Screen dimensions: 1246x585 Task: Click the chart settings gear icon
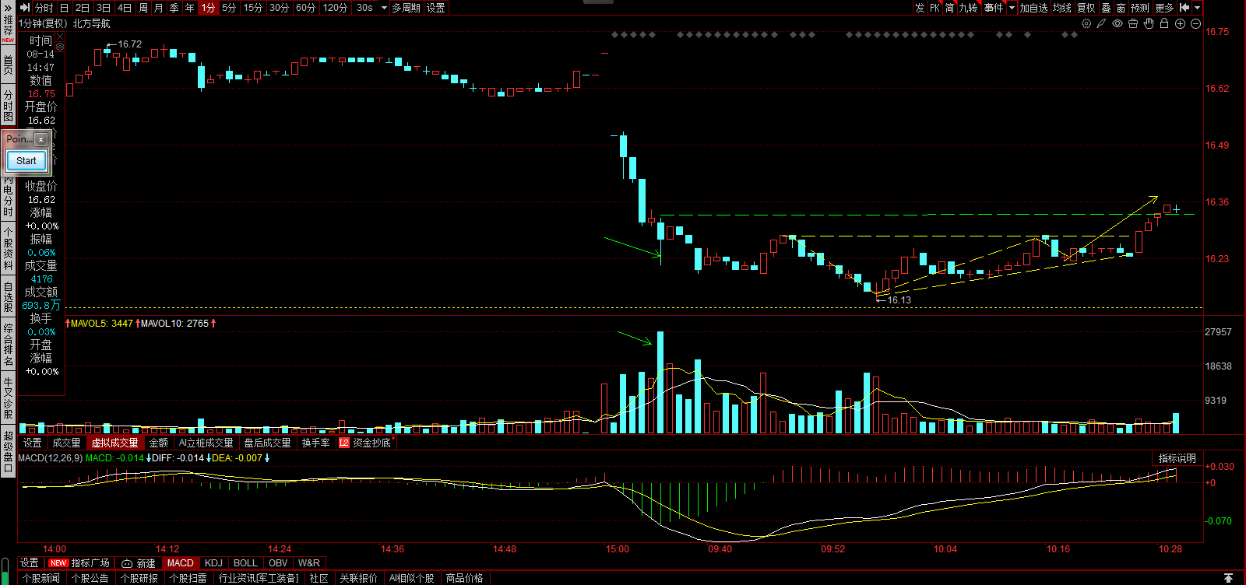(1086, 23)
